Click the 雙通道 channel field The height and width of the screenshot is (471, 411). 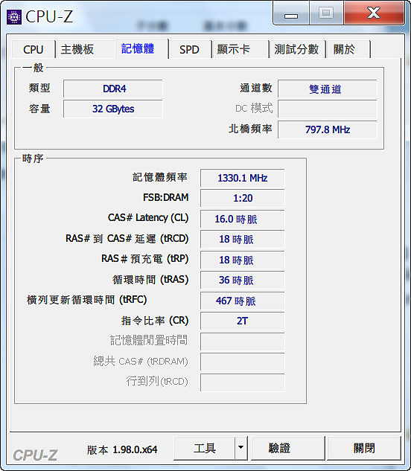pyautogui.click(x=327, y=89)
